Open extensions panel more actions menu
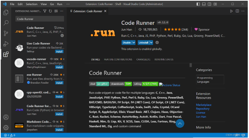The height and width of the screenshot is (138, 249). 62,11
